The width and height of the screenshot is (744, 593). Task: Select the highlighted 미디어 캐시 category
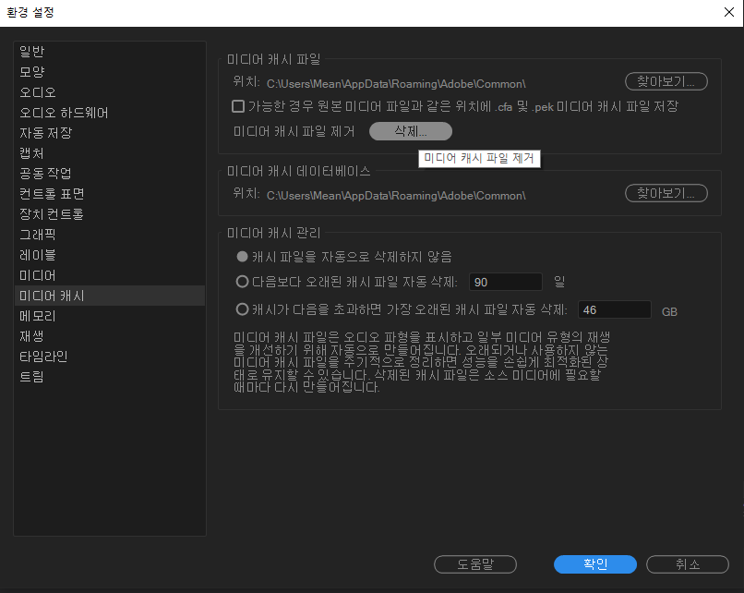(x=110, y=296)
